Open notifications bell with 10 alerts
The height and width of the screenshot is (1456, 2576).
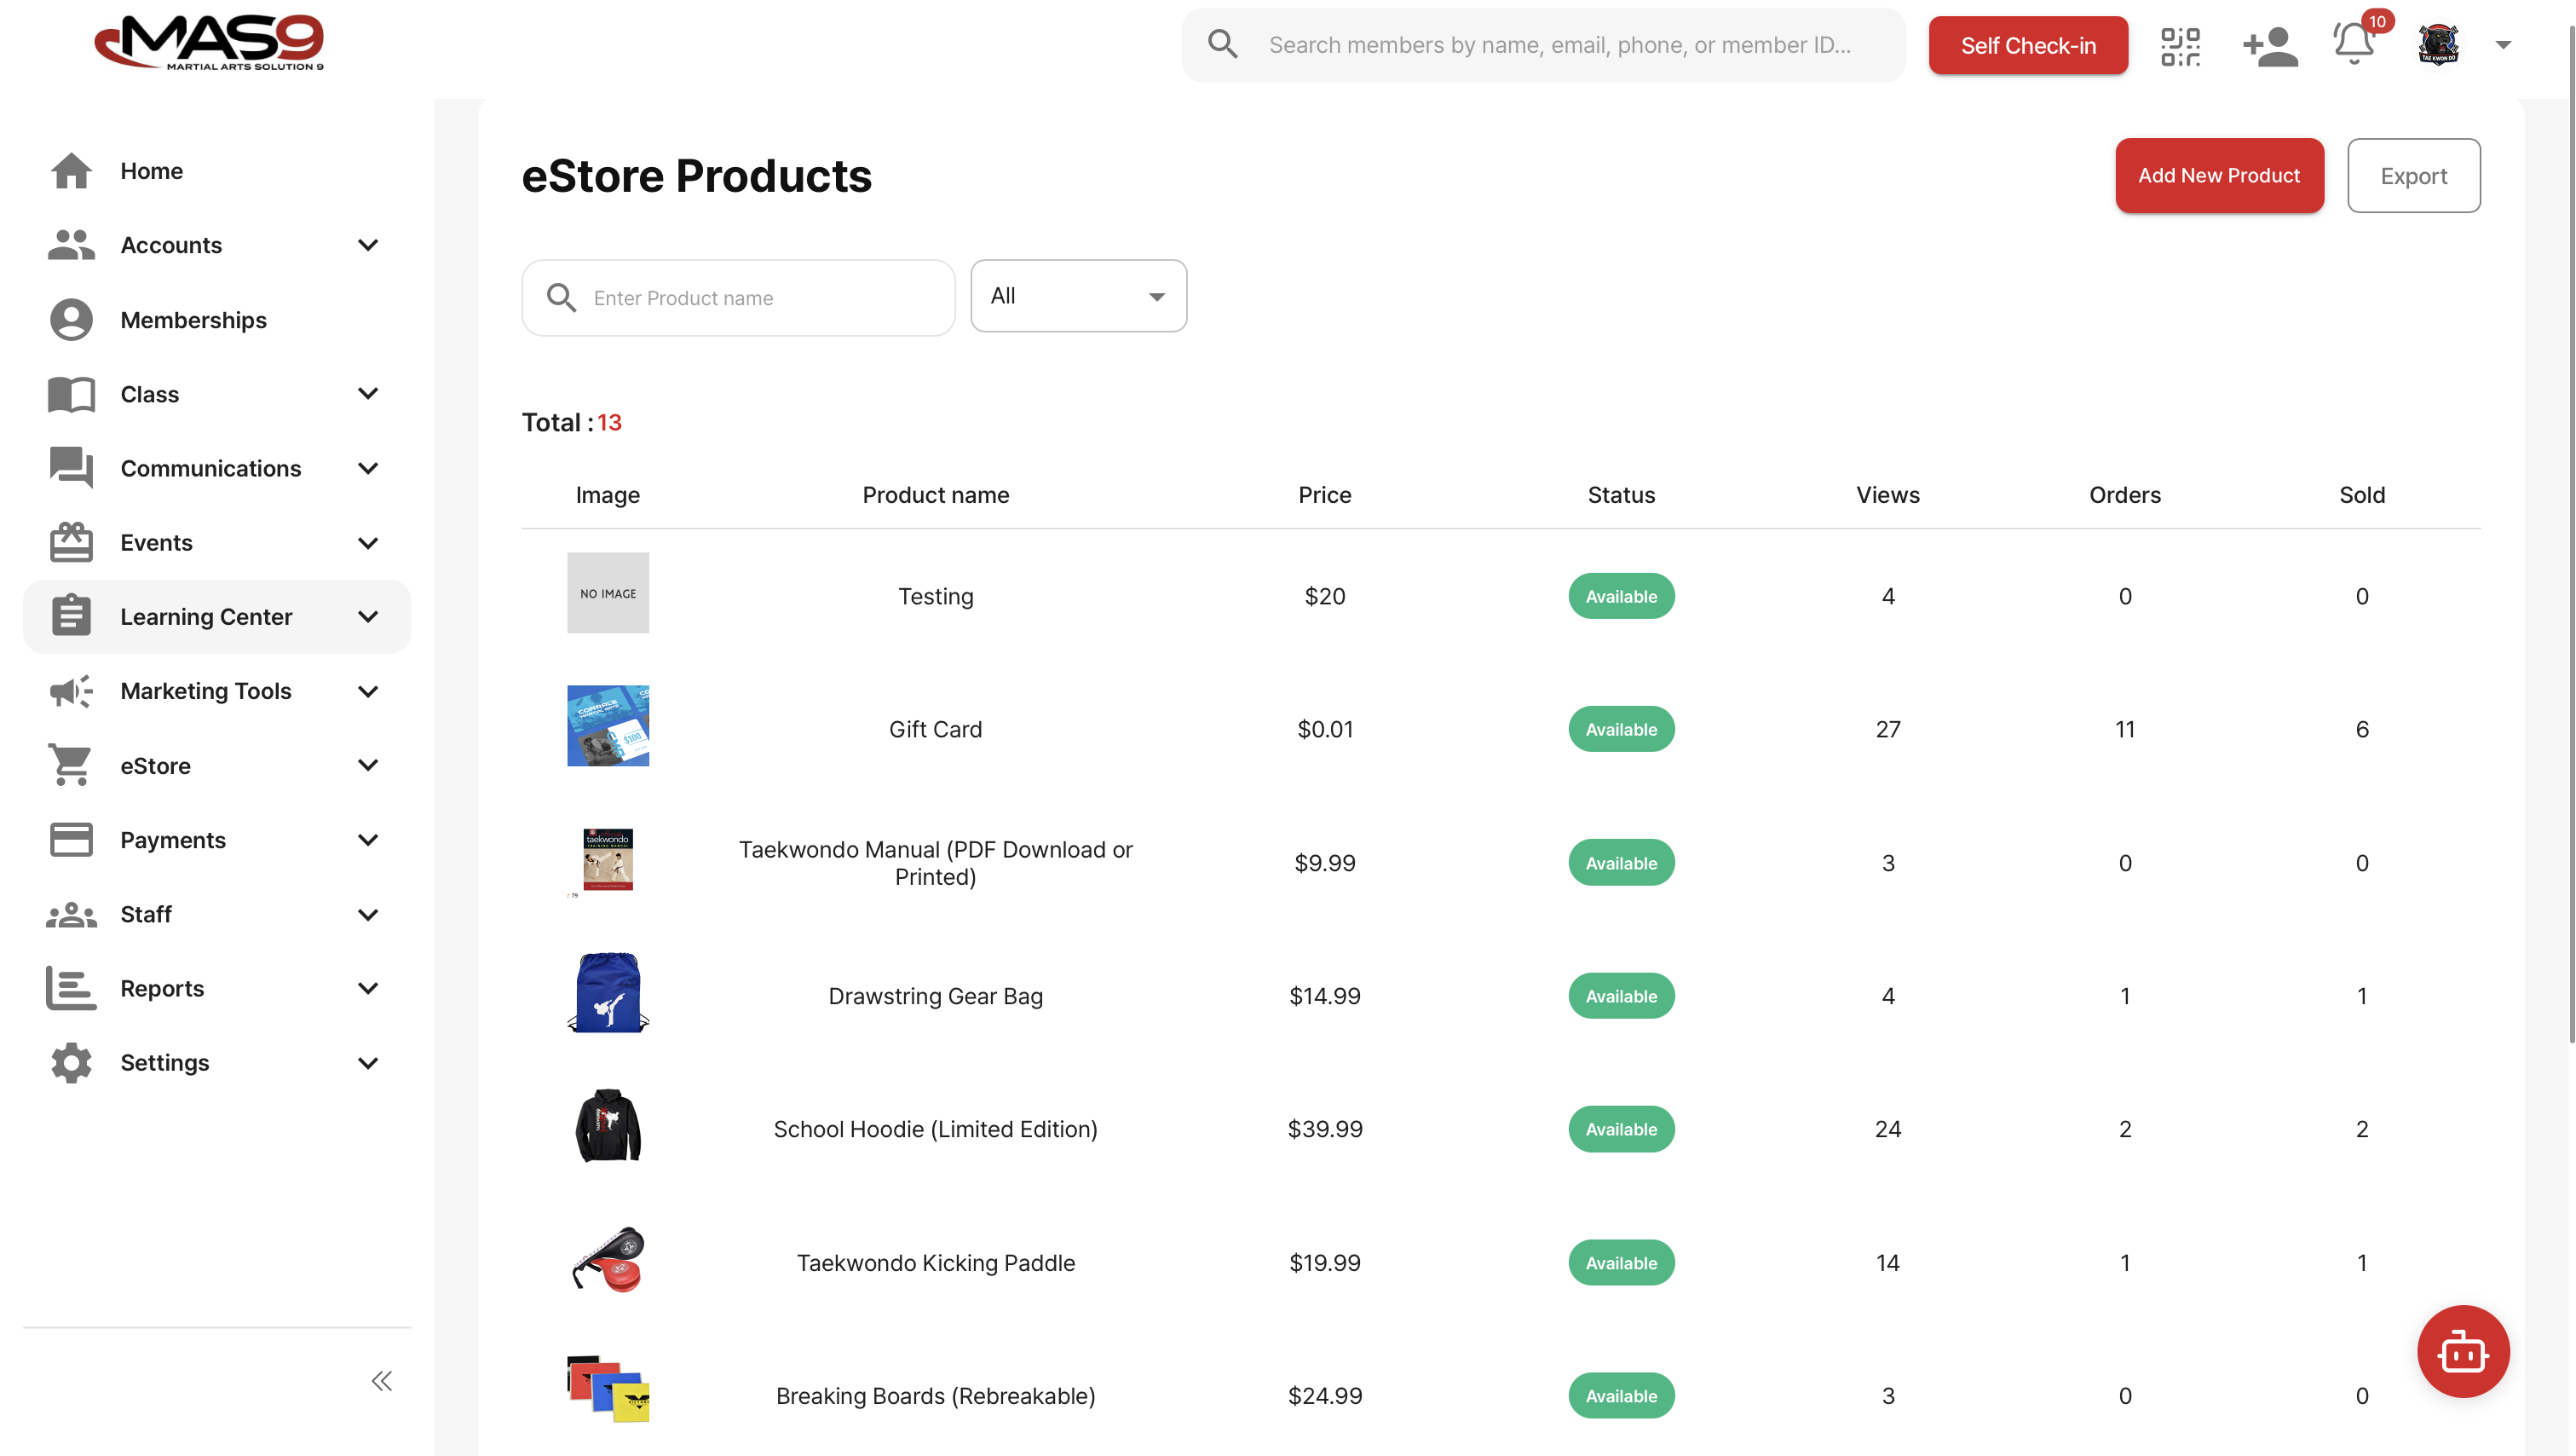click(2354, 45)
